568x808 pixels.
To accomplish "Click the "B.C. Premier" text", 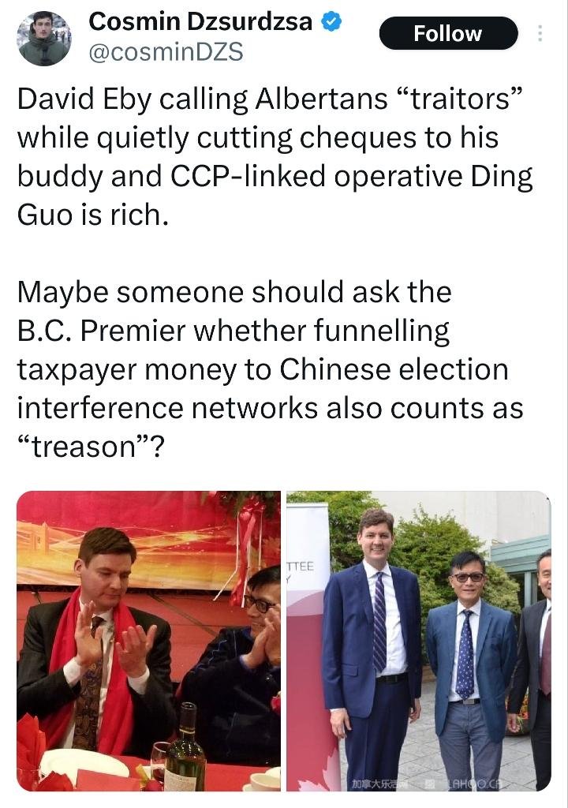I will pyautogui.click(x=101, y=331).
